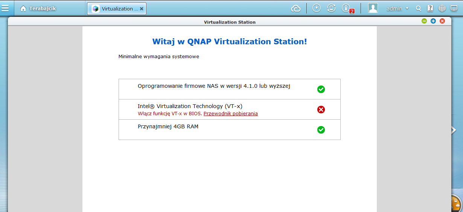Screen dimensions: 463x212
Task: Click red cross for VT-x requirement
Action: tap(321, 110)
